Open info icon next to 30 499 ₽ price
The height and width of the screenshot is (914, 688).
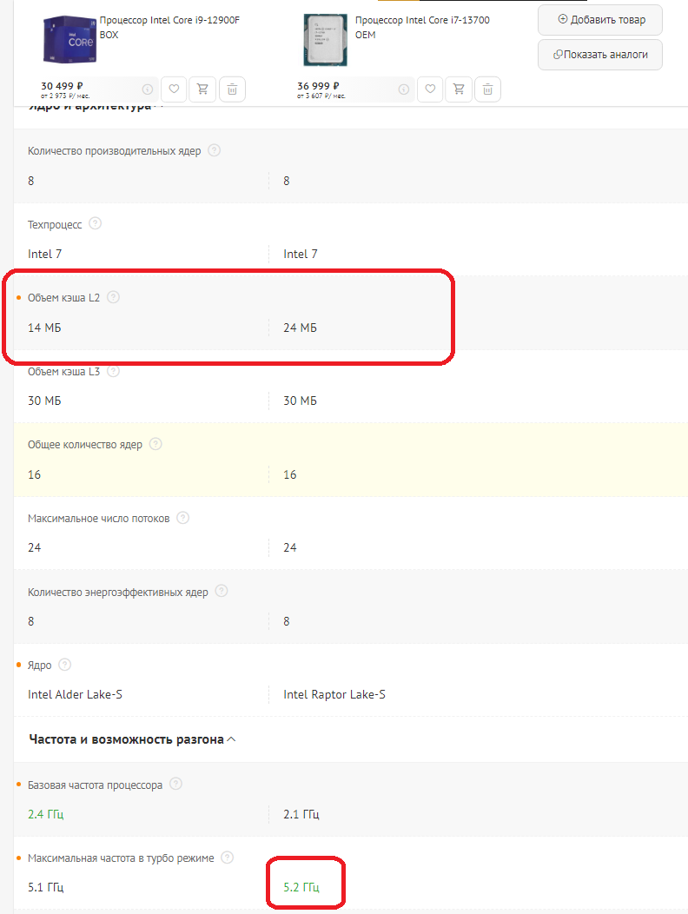(148, 89)
